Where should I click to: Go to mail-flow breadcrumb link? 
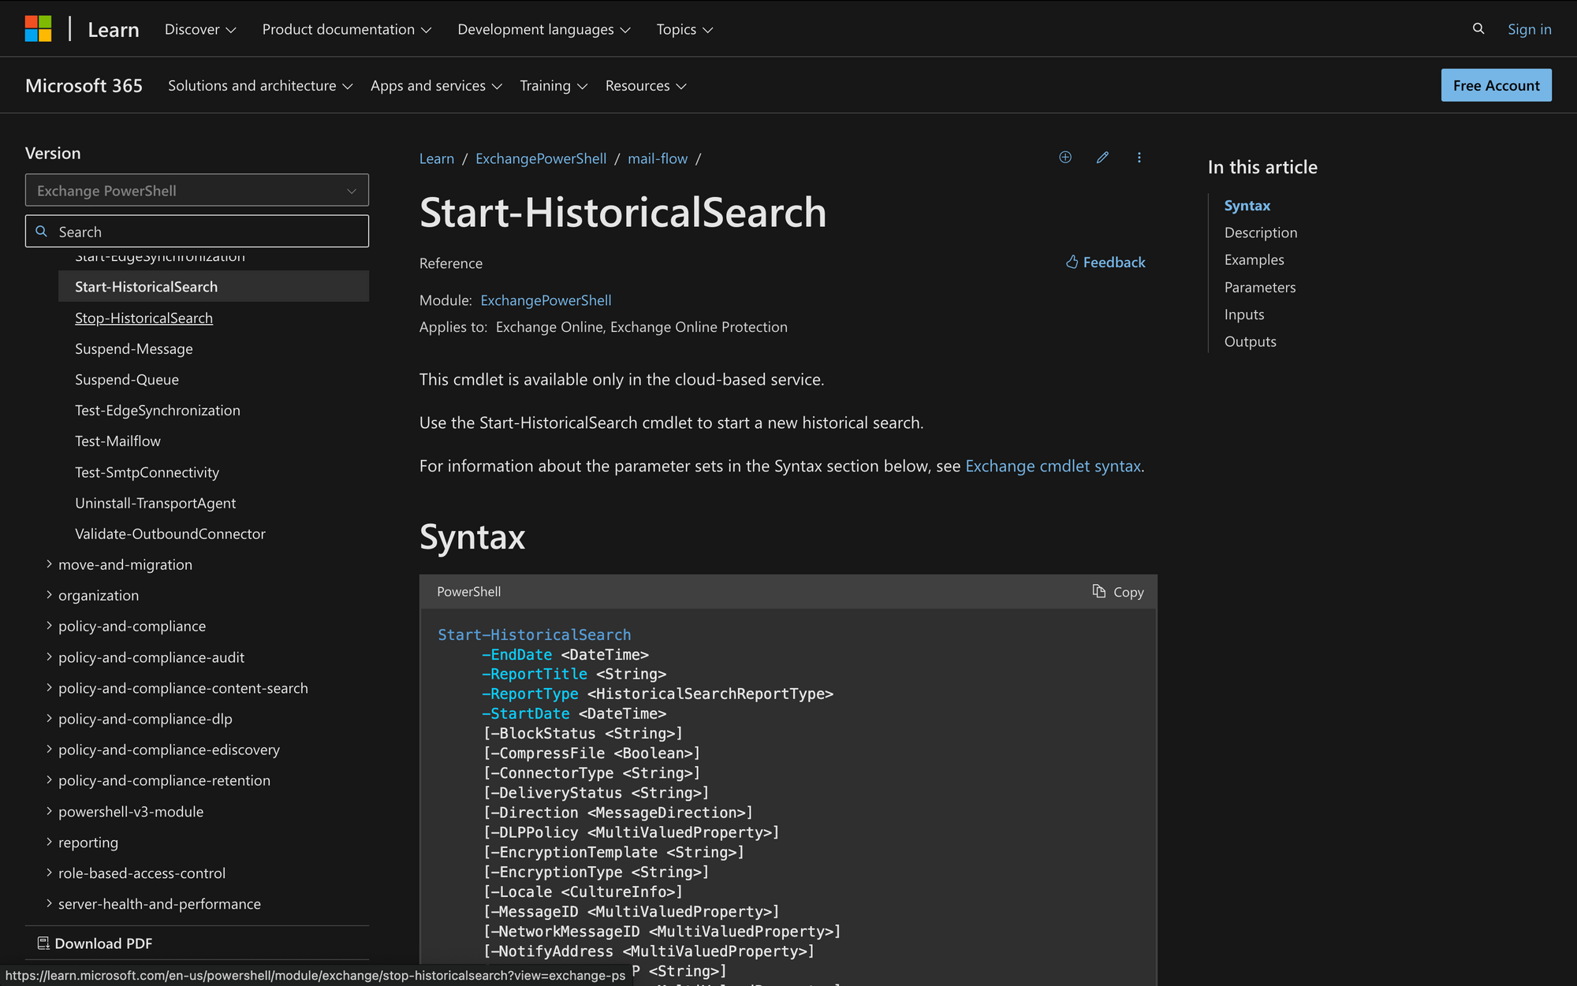tap(658, 158)
